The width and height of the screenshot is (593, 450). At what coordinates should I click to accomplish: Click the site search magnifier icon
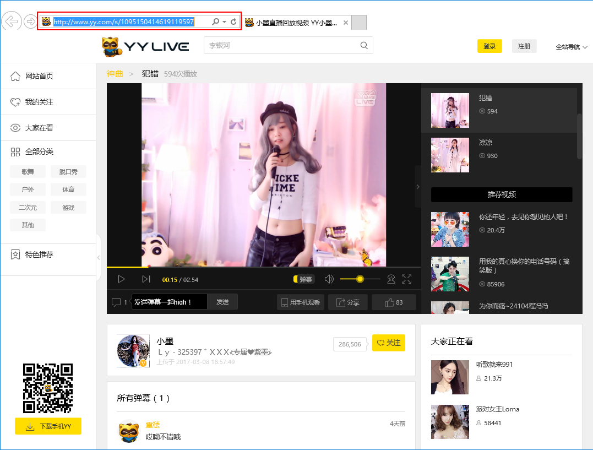pyautogui.click(x=364, y=45)
